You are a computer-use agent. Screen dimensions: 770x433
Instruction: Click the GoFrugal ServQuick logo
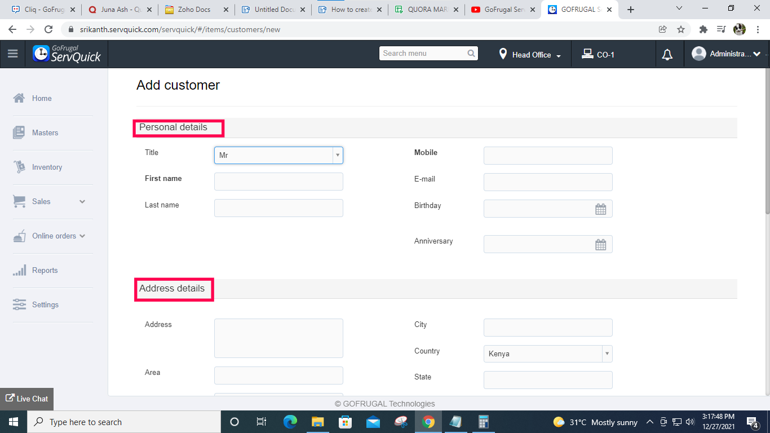click(67, 54)
